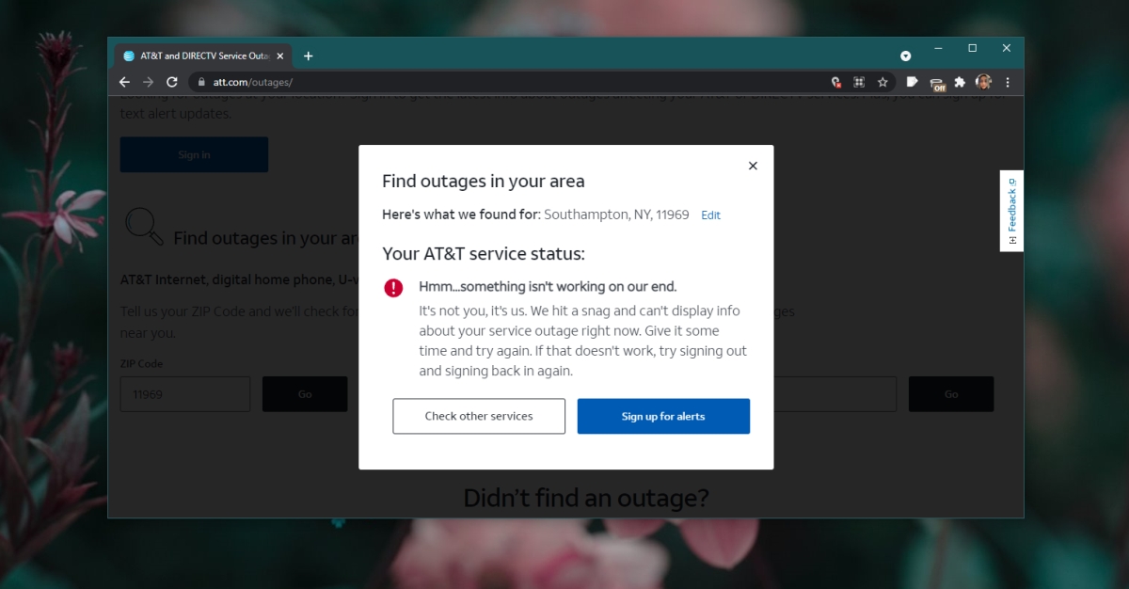Viewport: 1129px width, 589px height.
Task: Click the Edit location link
Action: (x=710, y=215)
